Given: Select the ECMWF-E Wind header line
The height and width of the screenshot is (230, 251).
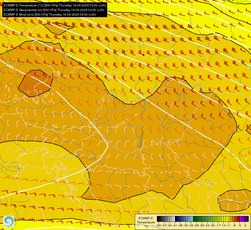Looking at the screenshot, I should click(x=50, y=15).
